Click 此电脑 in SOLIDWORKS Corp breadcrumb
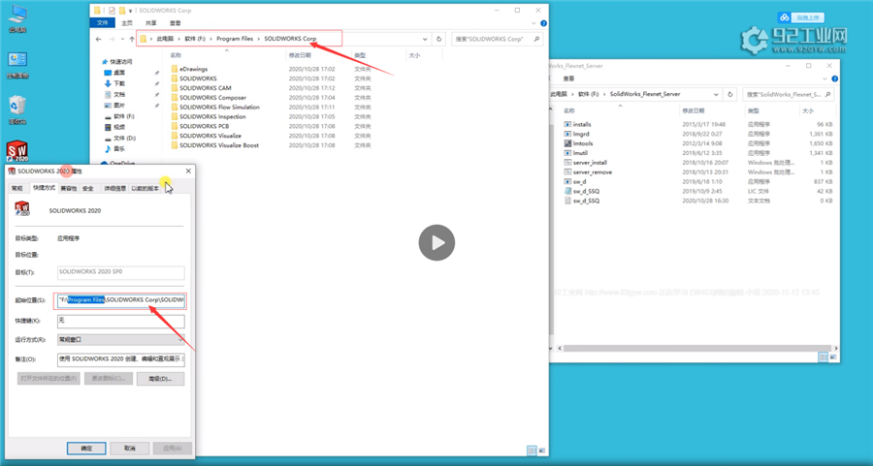This screenshot has height=466, width=873. pos(165,39)
